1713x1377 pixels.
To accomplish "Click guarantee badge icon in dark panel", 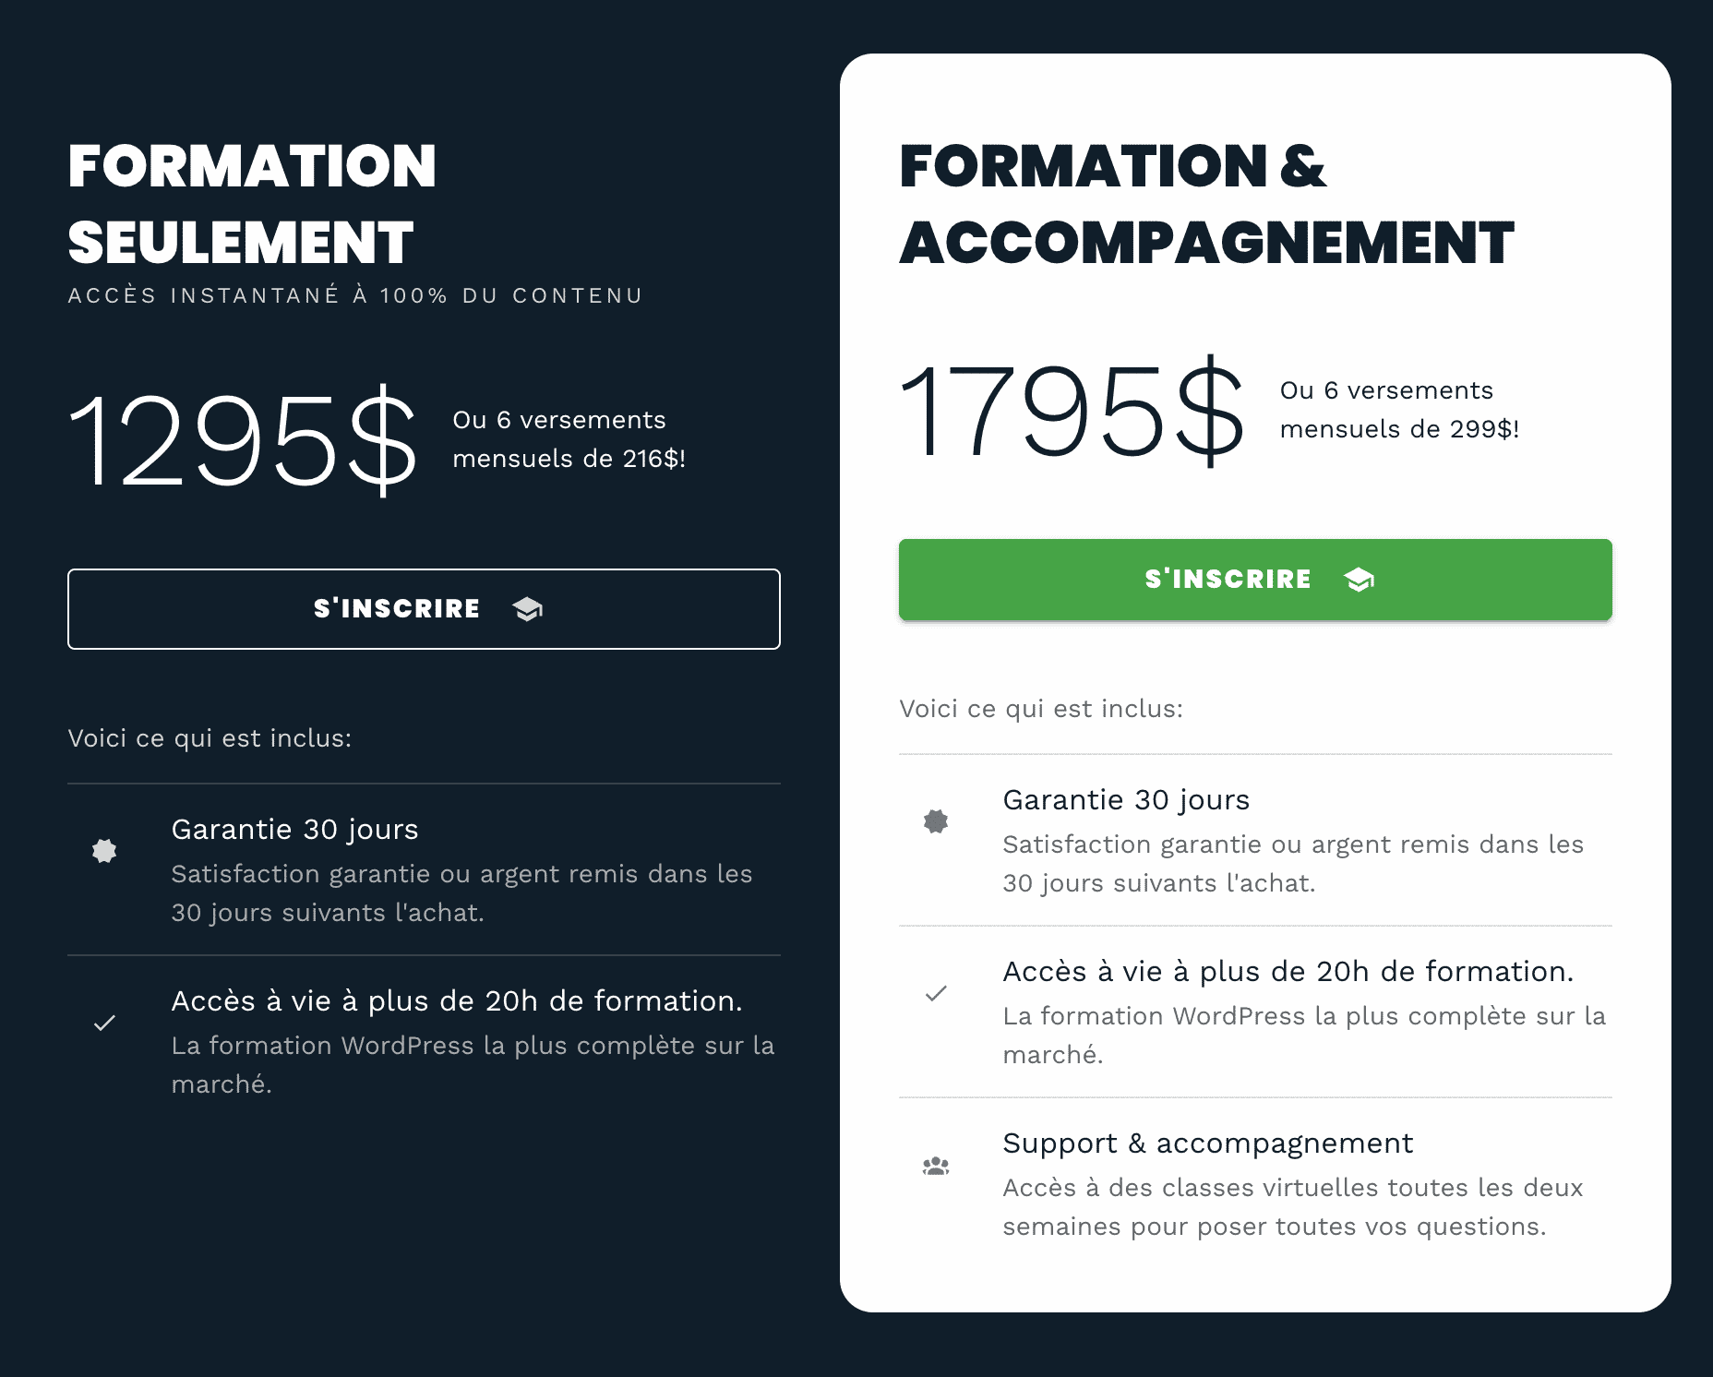I will pos(104,851).
